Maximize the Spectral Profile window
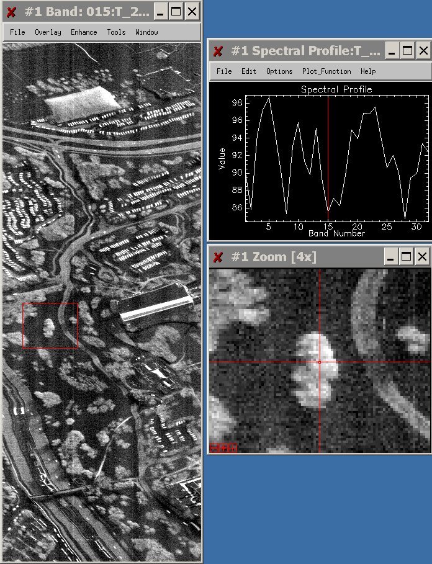Image resolution: width=432 pixels, height=564 pixels. (x=408, y=51)
